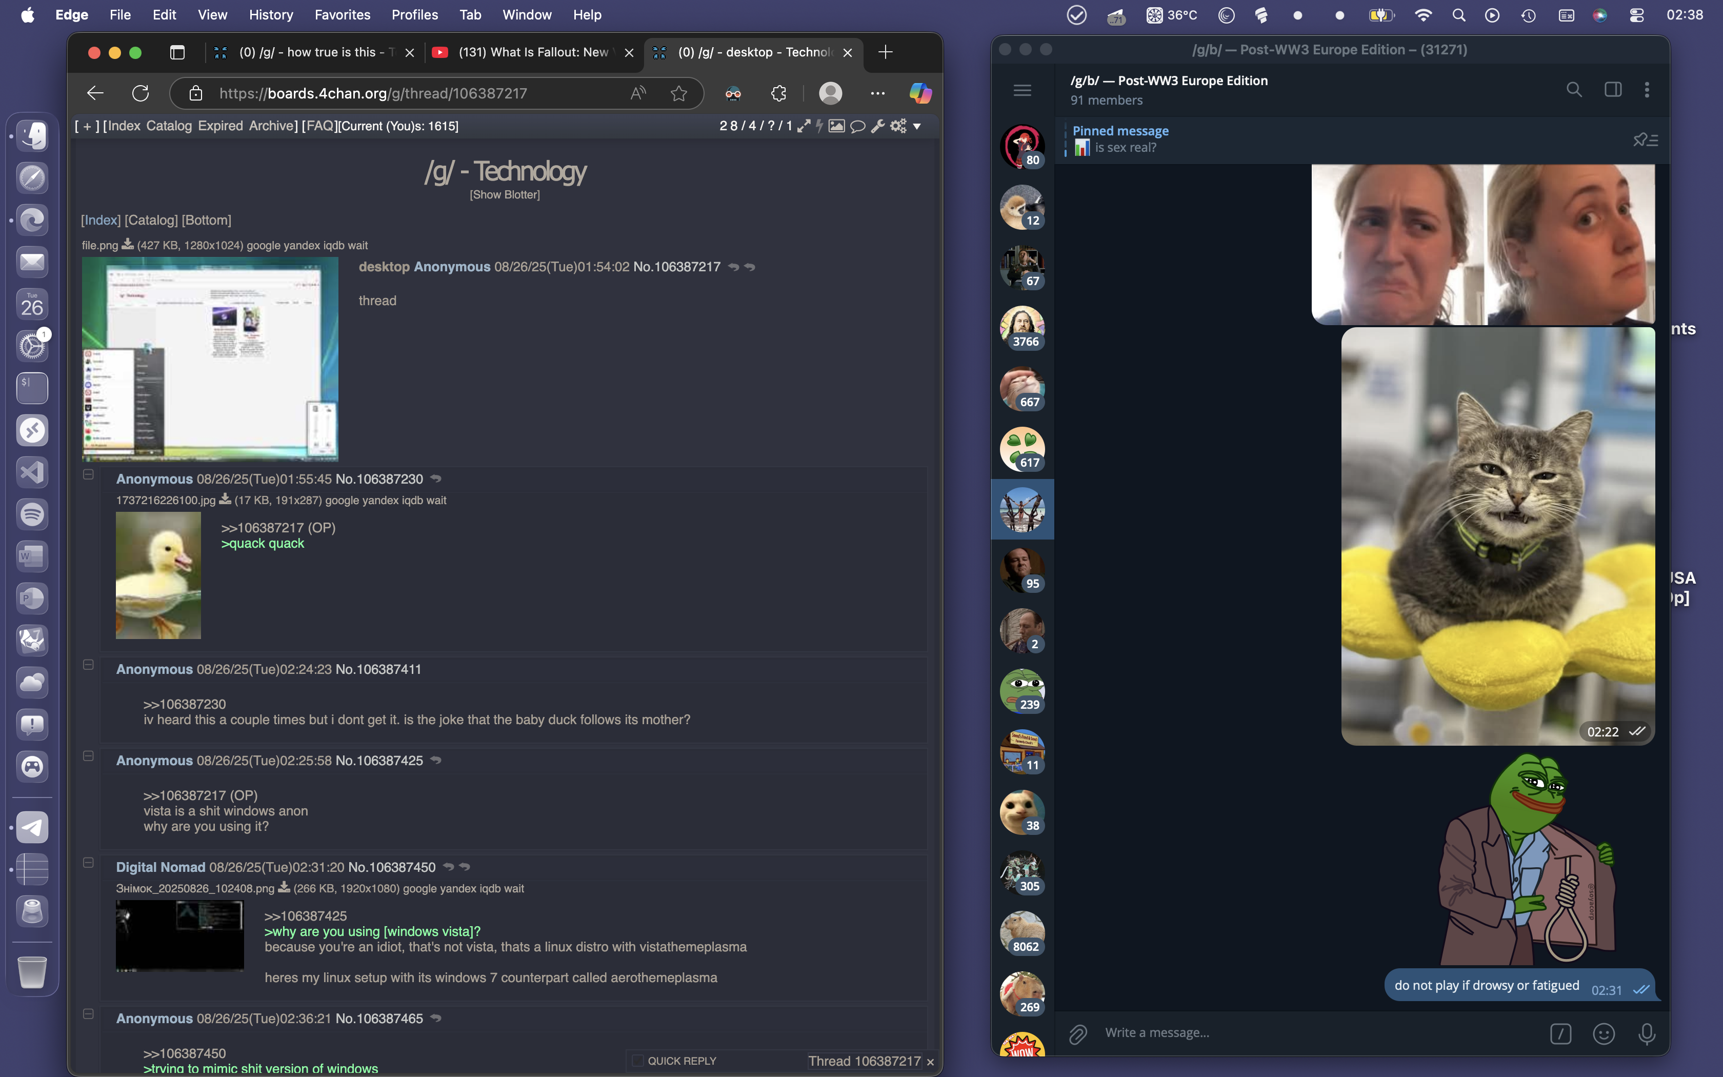Screen dimensions: 1723x1077
Task: Open the wrench settings icon in 4chan header
Action: (x=878, y=126)
